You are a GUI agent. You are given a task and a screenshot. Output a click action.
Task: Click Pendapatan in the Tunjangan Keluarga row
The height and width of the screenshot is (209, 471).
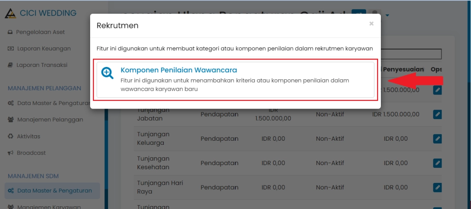219,138
